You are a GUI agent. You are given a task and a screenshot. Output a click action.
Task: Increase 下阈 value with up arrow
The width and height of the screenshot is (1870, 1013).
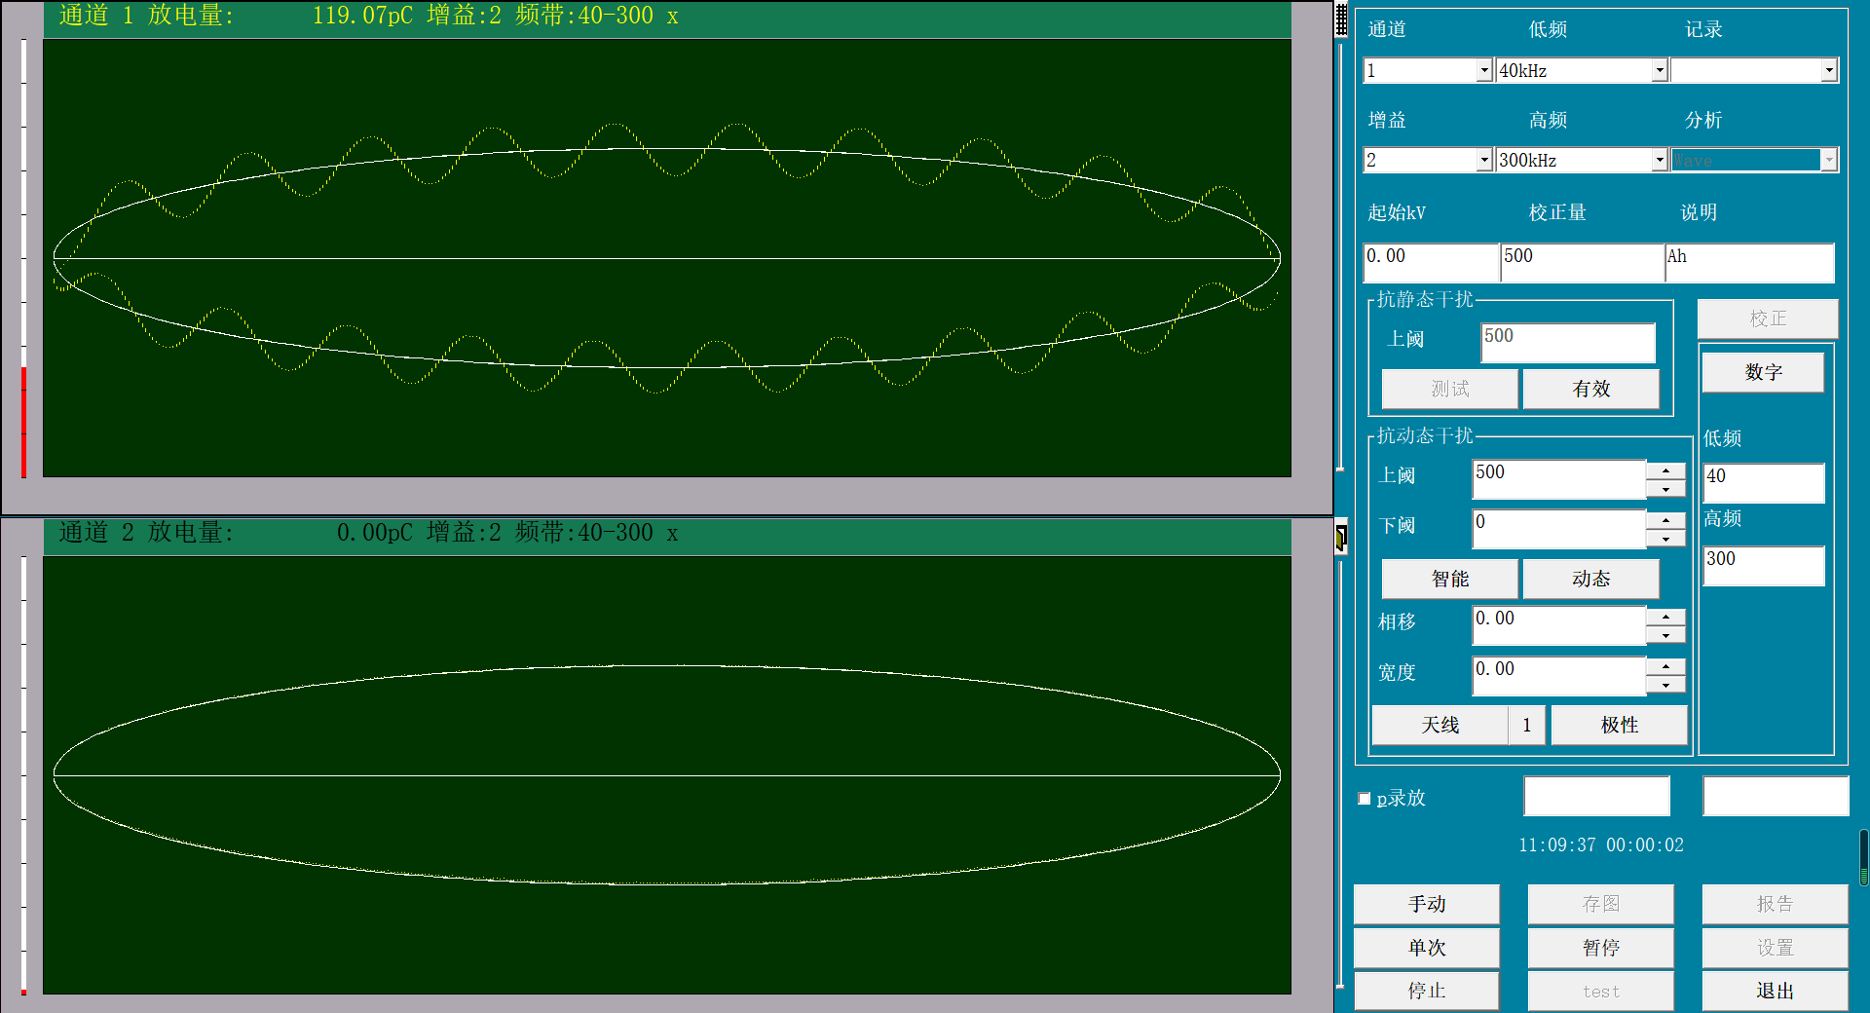point(1665,520)
